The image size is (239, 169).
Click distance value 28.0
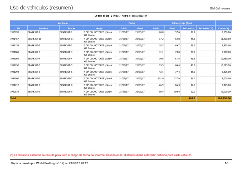point(193,52)
